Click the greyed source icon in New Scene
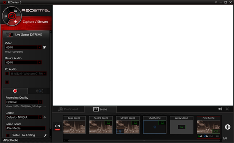 [211, 136]
